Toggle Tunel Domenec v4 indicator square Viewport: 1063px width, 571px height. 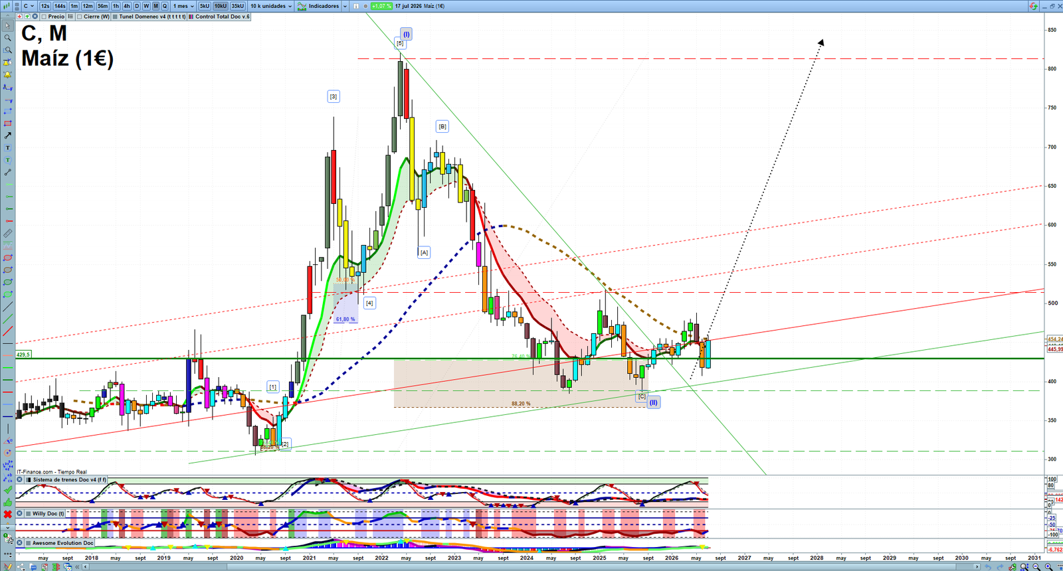tap(115, 17)
